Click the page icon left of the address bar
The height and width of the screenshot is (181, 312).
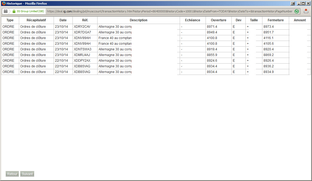(x=6, y=11)
